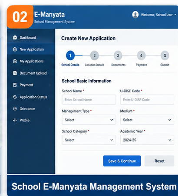Image resolution: width=178 pixels, height=196 pixels.
Task: Click the Application Status sidebar icon
Action: (x=15, y=97)
